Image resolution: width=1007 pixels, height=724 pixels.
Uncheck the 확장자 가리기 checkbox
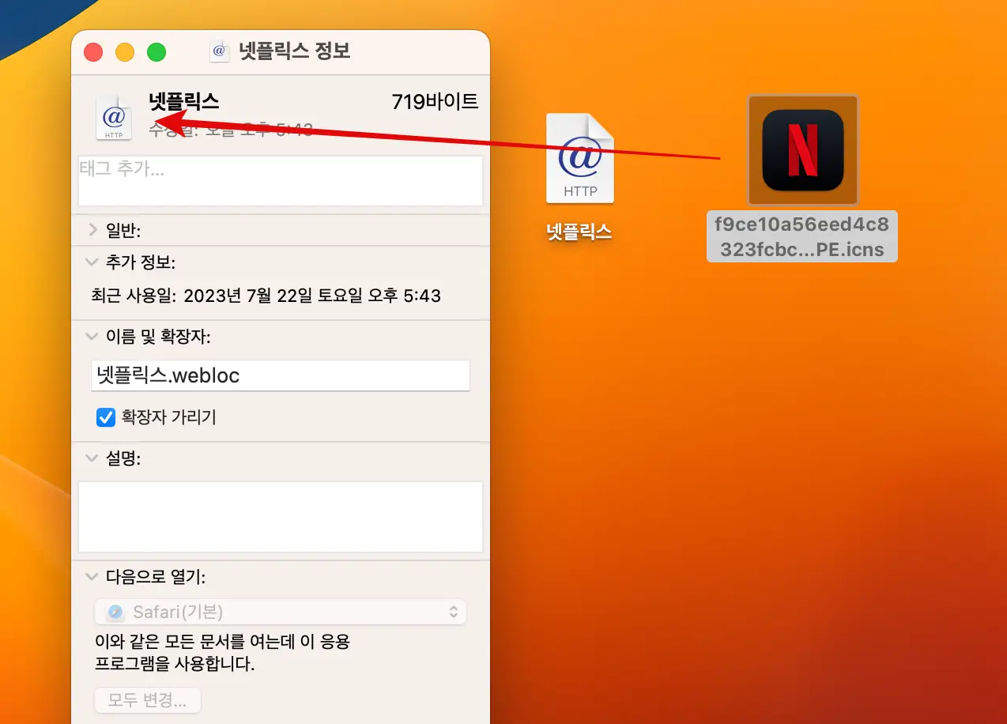106,417
